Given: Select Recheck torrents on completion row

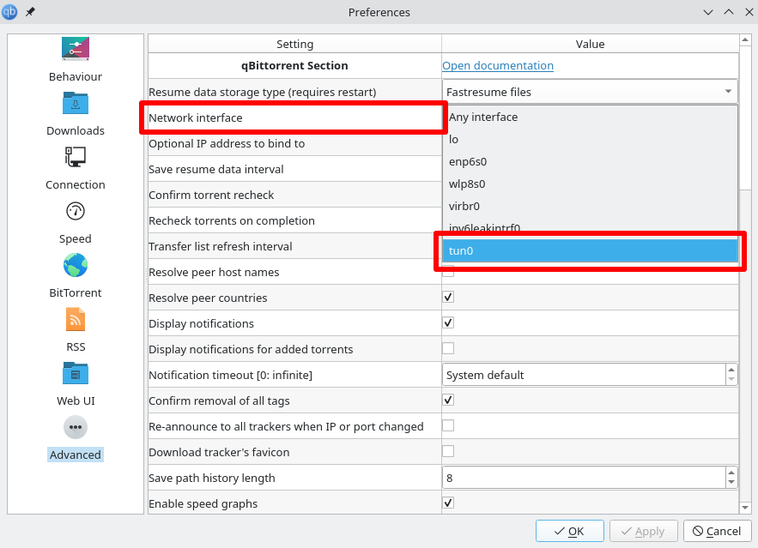Looking at the screenshot, I should pyautogui.click(x=295, y=220).
